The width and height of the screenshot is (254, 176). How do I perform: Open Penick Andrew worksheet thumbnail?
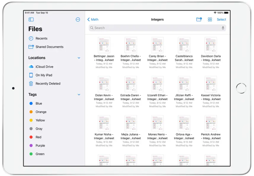(x=211, y=123)
